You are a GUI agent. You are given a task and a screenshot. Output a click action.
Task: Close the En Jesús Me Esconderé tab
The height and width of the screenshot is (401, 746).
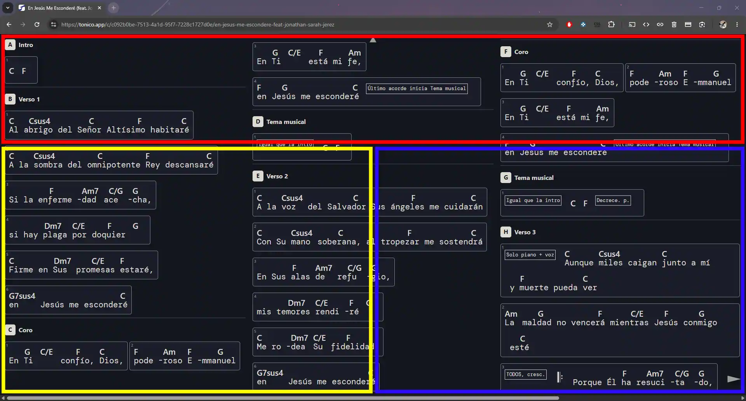coord(99,8)
